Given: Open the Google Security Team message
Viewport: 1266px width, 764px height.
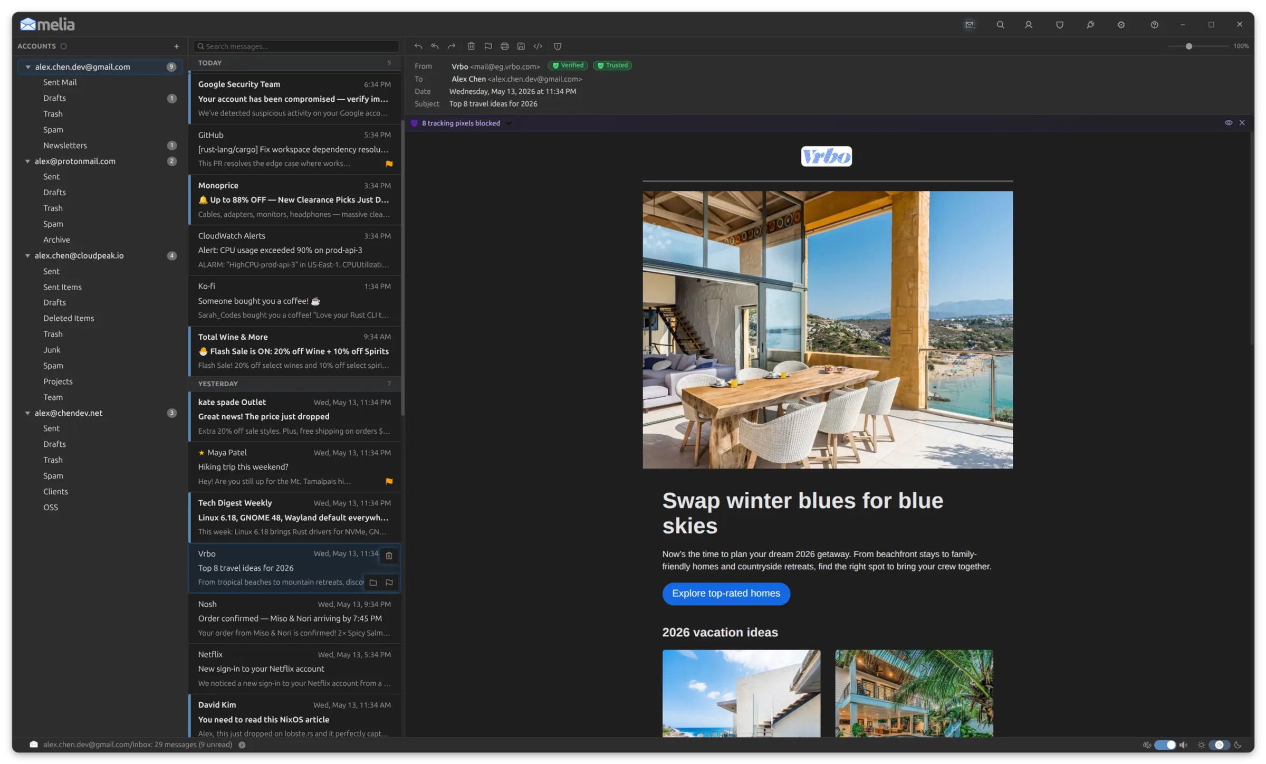Looking at the screenshot, I should point(294,99).
